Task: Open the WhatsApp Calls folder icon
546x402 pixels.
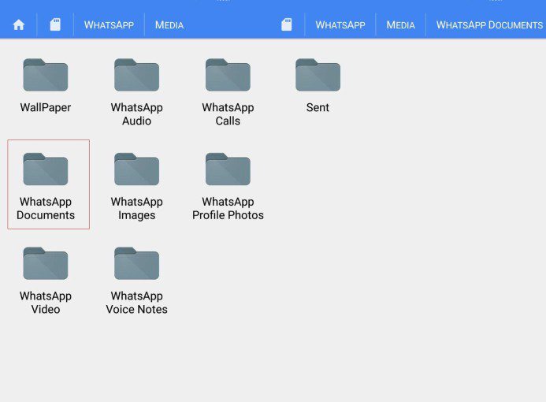Action: click(228, 75)
